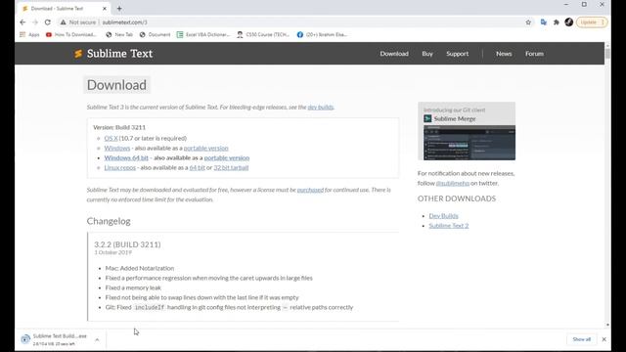
Task: Open the Document bookmark
Action: point(155,35)
